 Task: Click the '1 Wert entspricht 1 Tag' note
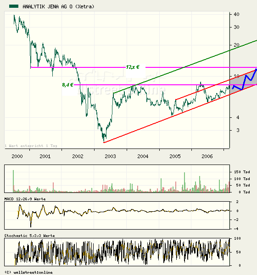[31, 146]
